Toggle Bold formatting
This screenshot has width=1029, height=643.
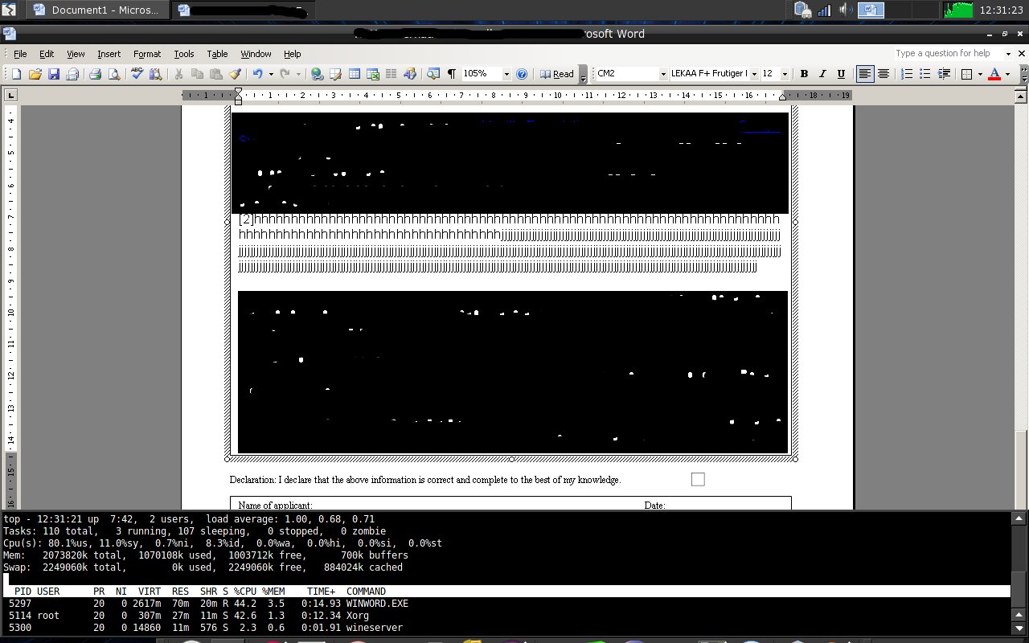click(804, 74)
